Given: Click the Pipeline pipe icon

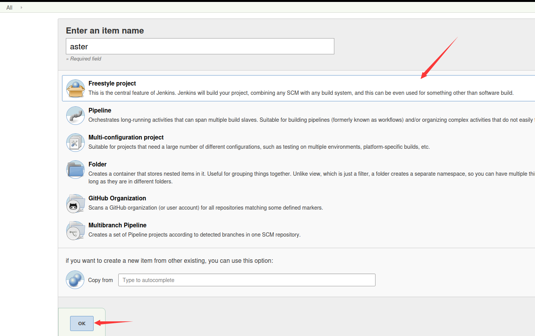Looking at the screenshot, I should click(75, 116).
